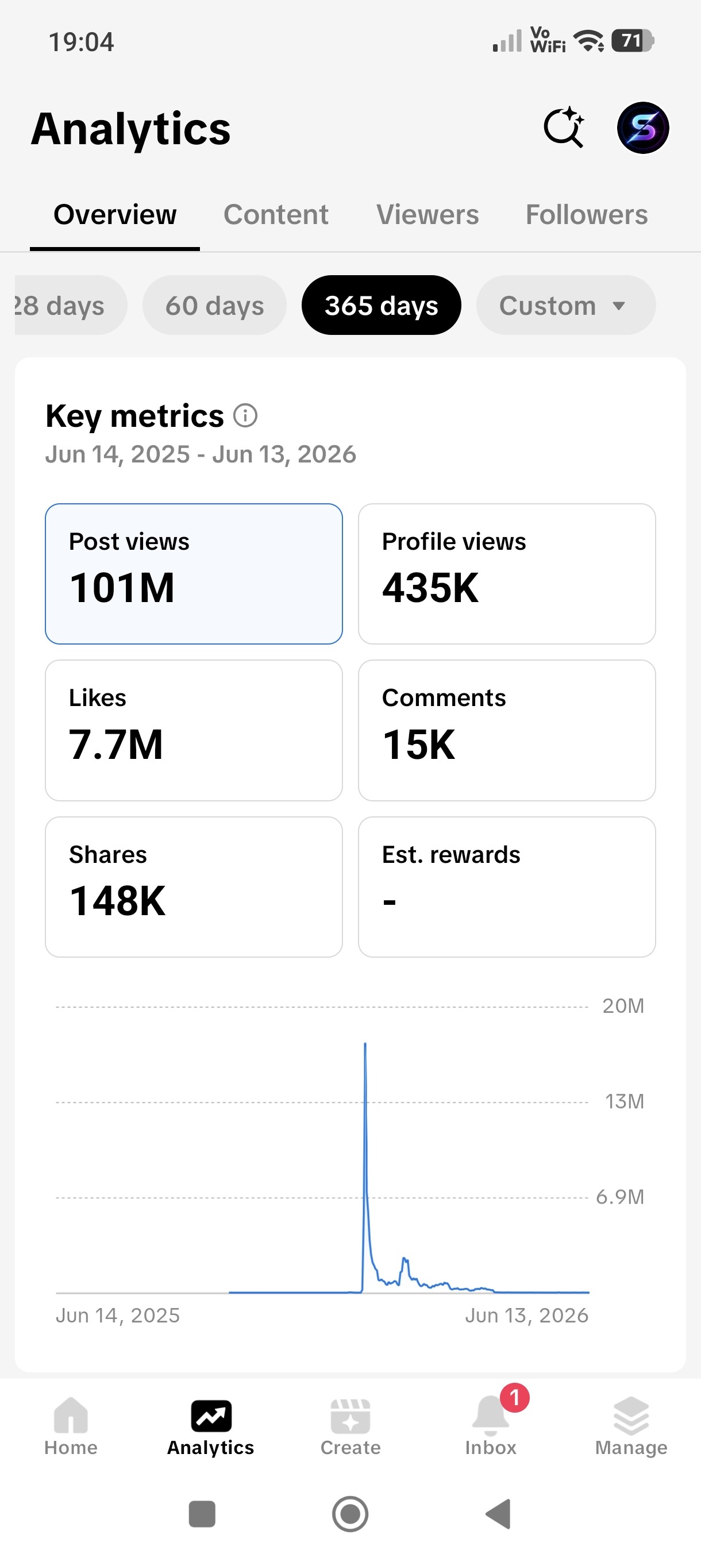Tap Android back triangle button
This screenshot has height=1558, width=701.
click(x=498, y=1514)
